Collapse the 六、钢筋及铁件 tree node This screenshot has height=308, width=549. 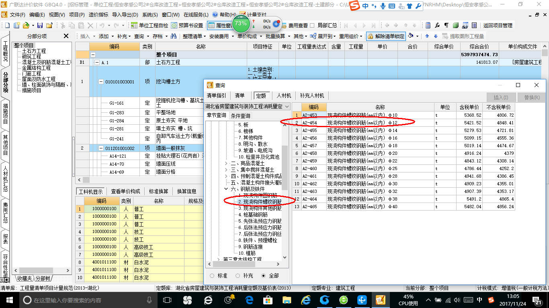pos(226,189)
